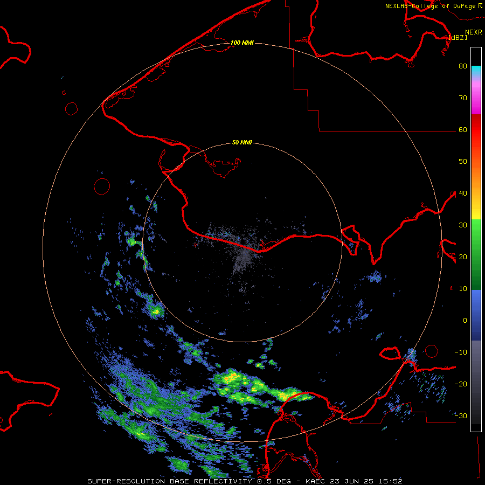Click the 15:52 timestamp in caption

click(391, 481)
